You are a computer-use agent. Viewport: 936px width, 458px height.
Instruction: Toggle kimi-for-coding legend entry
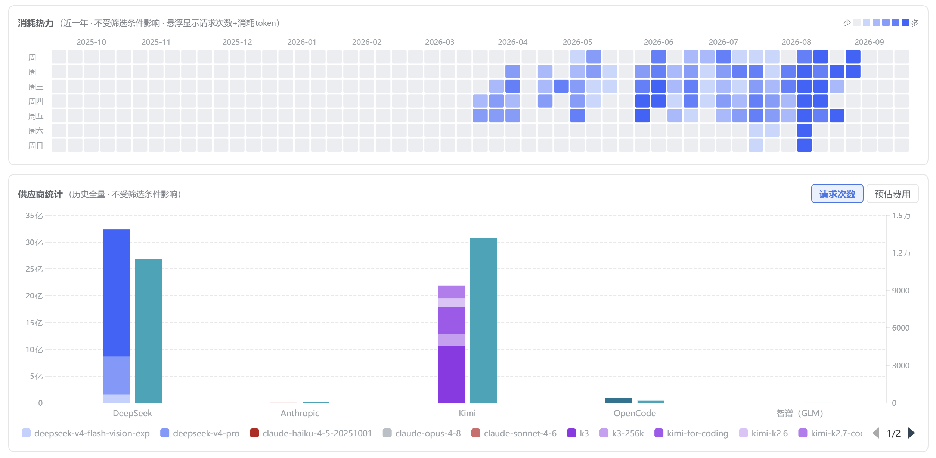click(x=691, y=433)
